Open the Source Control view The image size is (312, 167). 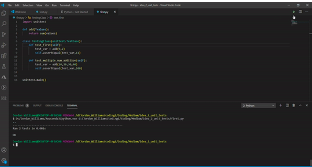pos(4,34)
